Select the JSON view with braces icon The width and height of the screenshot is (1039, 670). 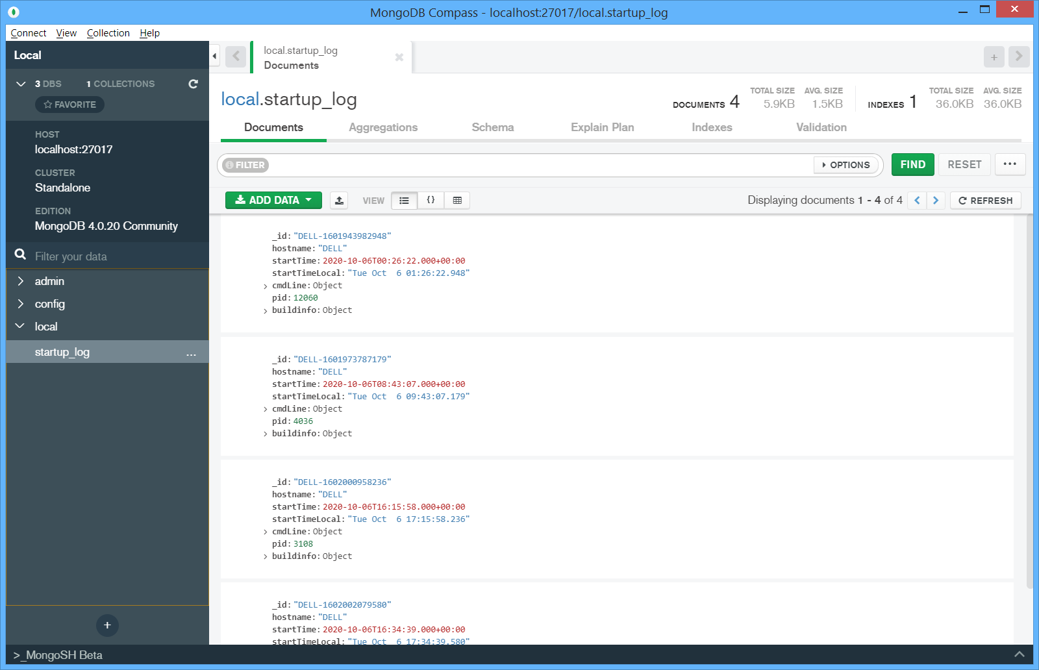(431, 201)
